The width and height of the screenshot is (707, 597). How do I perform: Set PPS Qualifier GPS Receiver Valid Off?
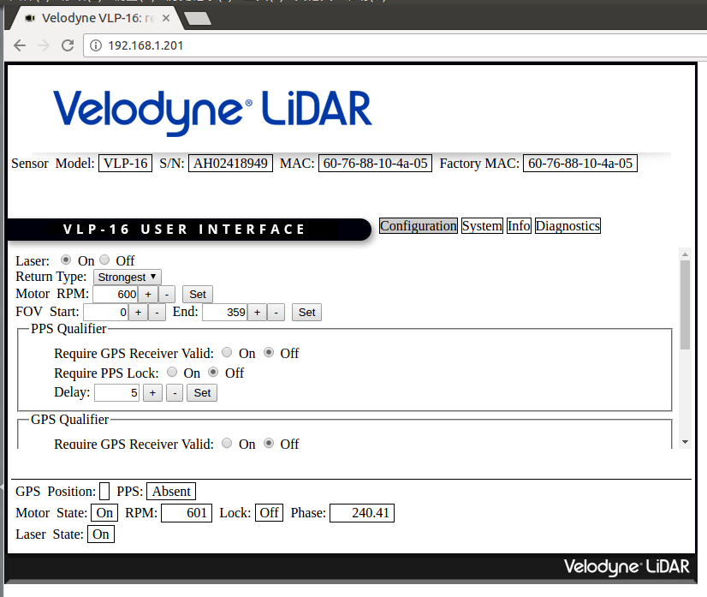[269, 352]
